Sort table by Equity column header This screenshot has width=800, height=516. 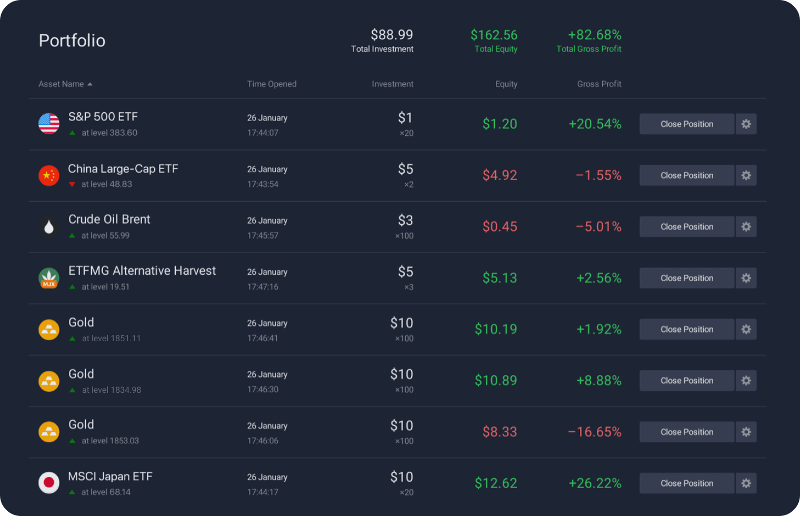[506, 84]
